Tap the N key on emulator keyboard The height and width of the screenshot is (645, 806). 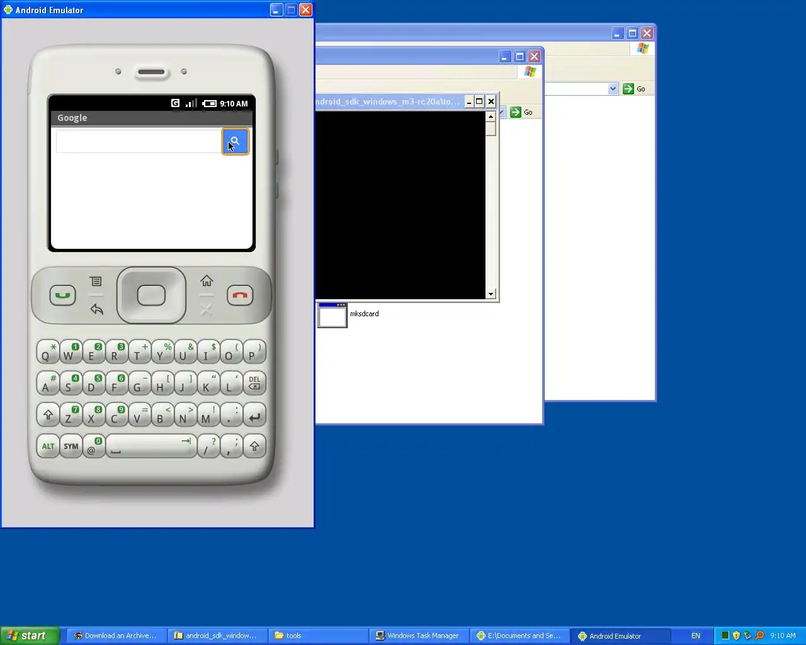coord(186,415)
